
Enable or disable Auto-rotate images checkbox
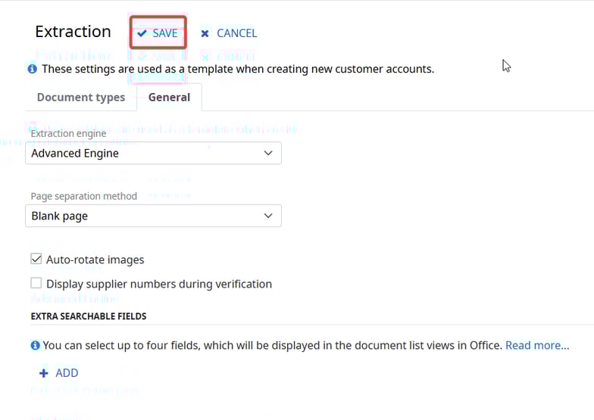36,259
